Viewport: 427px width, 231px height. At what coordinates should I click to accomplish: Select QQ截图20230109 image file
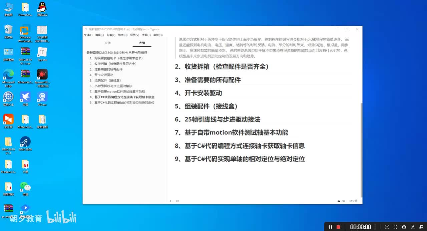(42, 34)
